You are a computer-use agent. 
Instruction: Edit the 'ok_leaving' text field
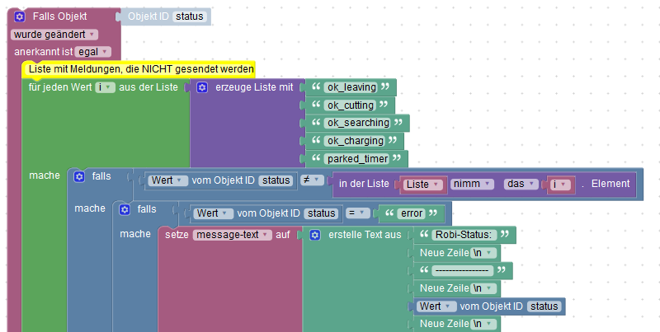click(x=352, y=87)
